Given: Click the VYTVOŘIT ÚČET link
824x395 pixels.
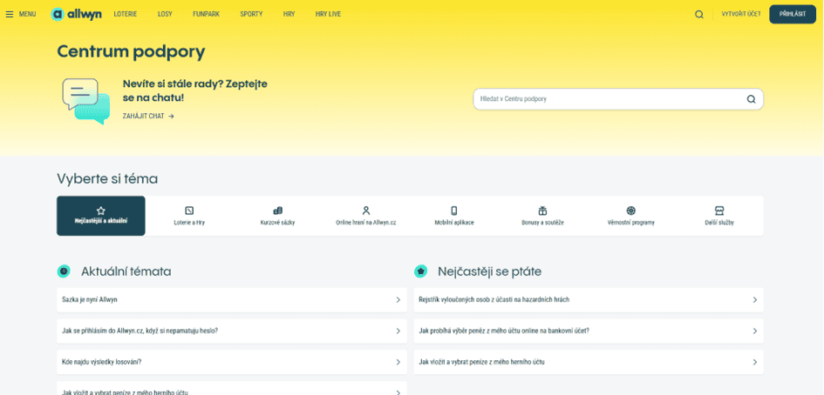Looking at the screenshot, I should [x=741, y=15].
